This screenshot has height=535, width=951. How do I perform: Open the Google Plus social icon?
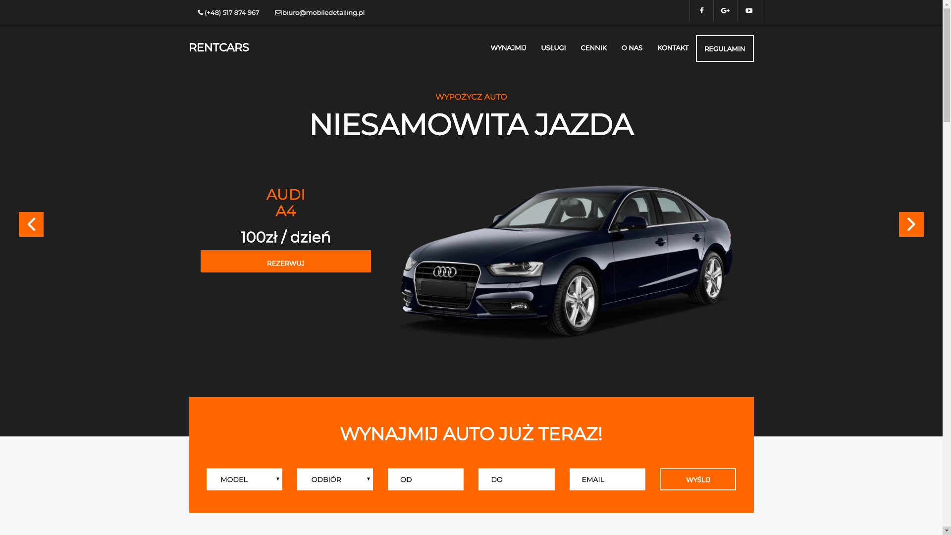725,10
